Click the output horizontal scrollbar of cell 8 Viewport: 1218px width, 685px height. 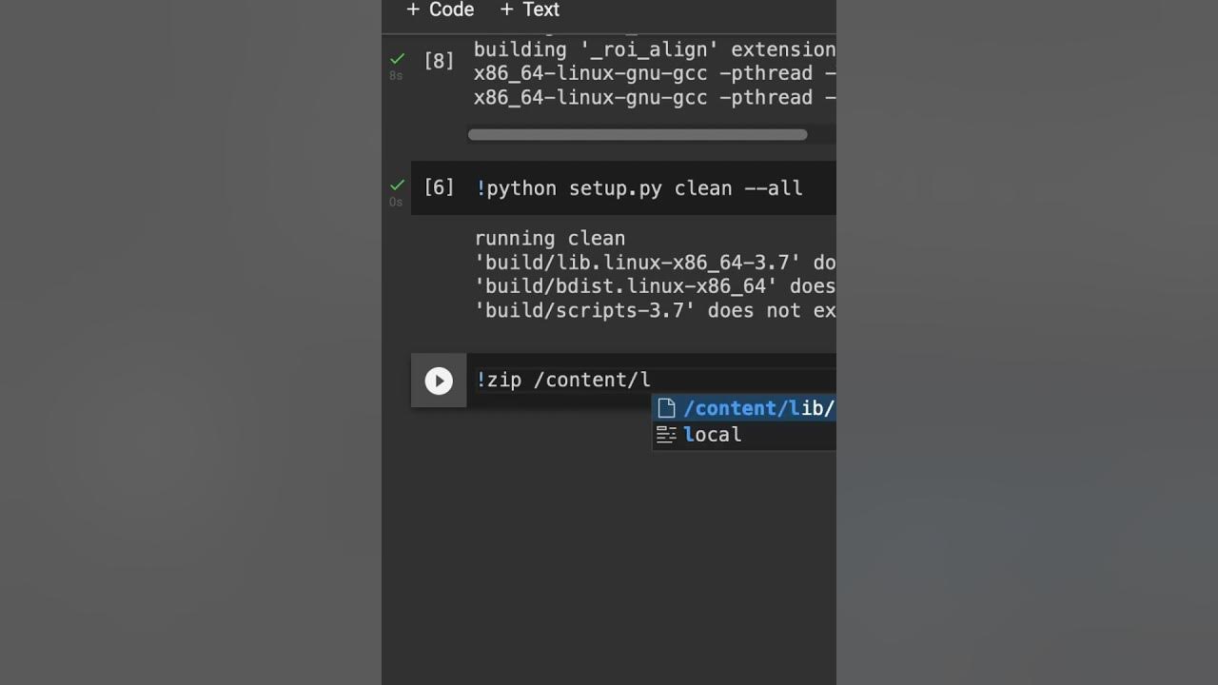coord(638,135)
